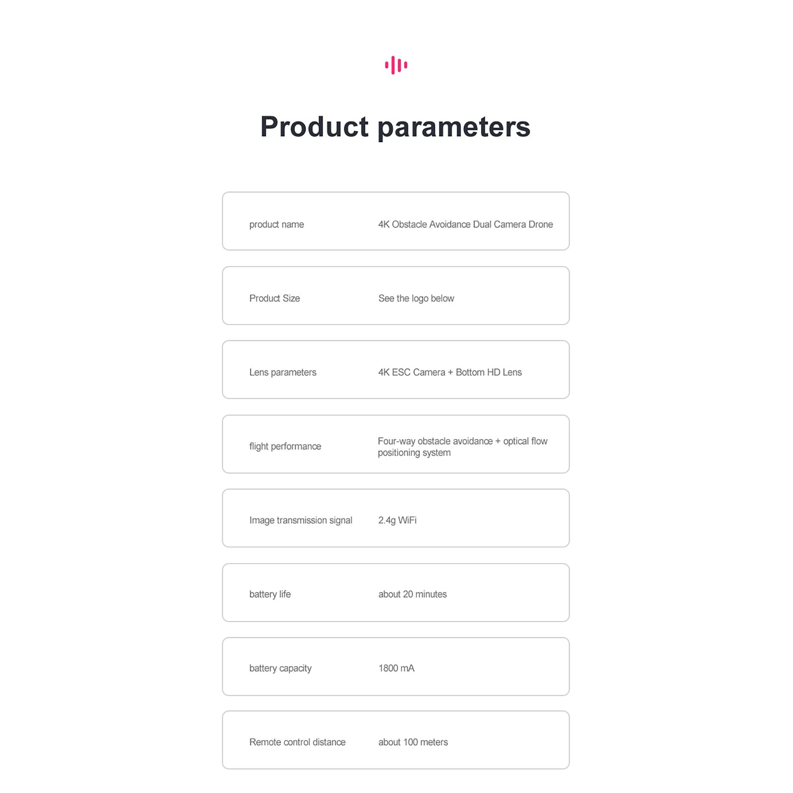Click the 'Image transmission signal' label
The width and height of the screenshot is (793, 793).
[x=300, y=520]
